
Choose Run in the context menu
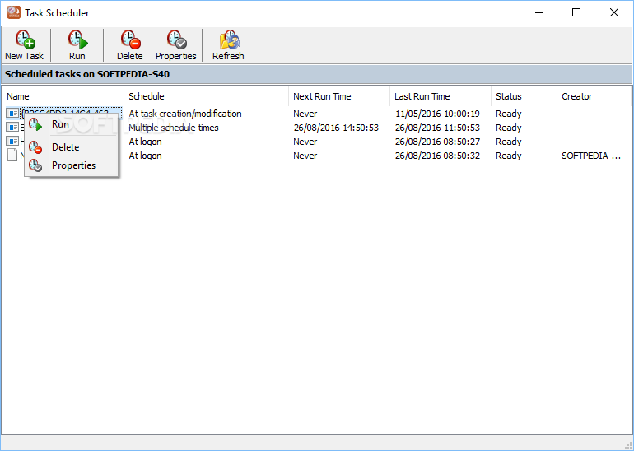pyautogui.click(x=72, y=124)
